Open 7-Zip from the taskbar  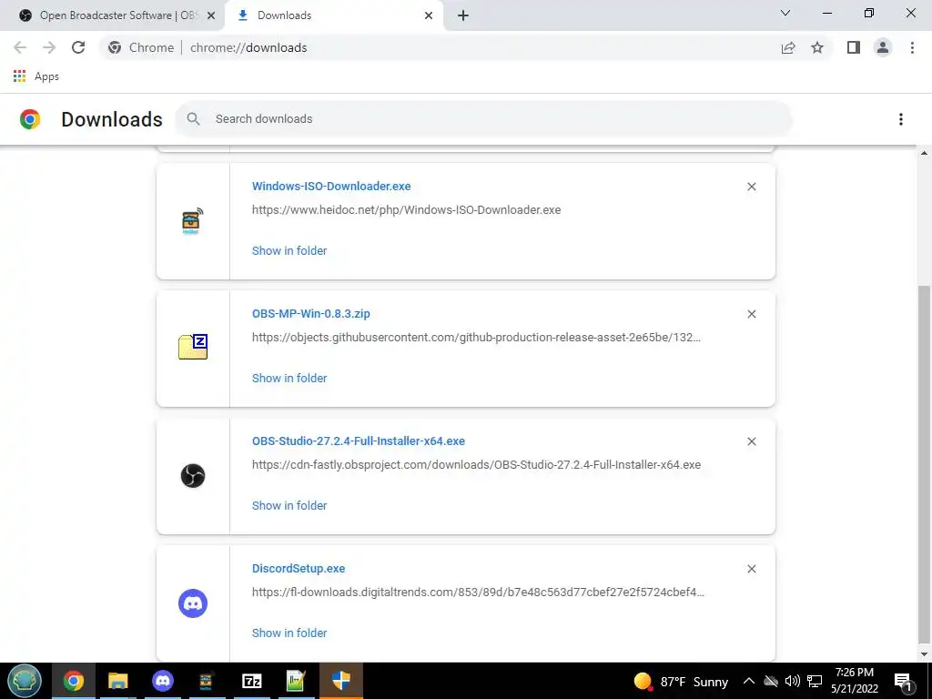click(251, 681)
